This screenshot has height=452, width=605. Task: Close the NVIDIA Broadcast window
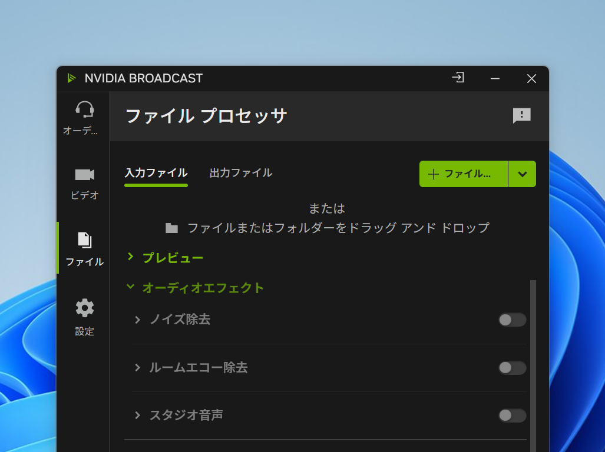click(x=531, y=79)
